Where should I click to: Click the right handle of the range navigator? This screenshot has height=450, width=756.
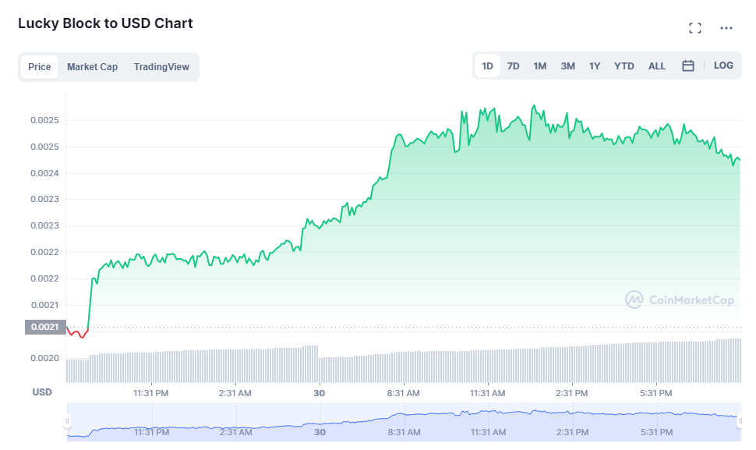click(x=740, y=421)
